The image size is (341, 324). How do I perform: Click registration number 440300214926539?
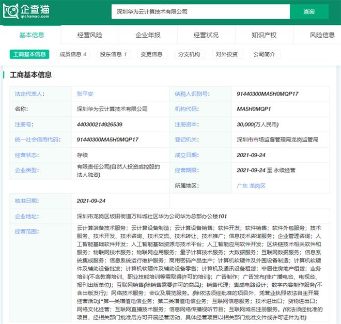point(99,125)
